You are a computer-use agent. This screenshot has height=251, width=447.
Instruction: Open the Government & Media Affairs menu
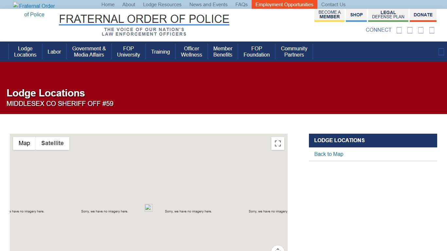point(89,52)
